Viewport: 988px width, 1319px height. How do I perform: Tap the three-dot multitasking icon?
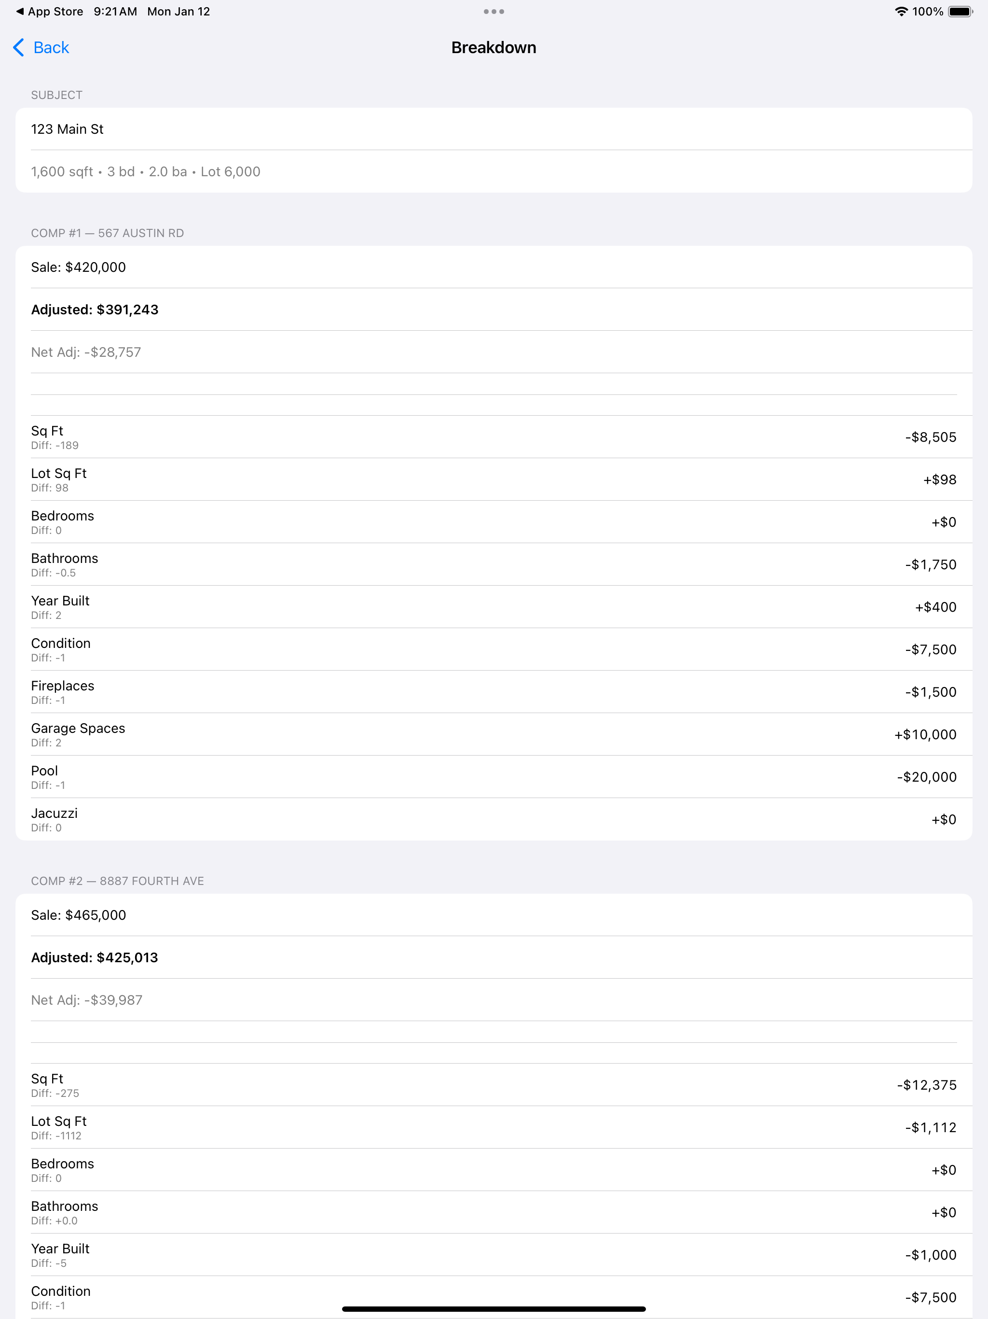(494, 11)
